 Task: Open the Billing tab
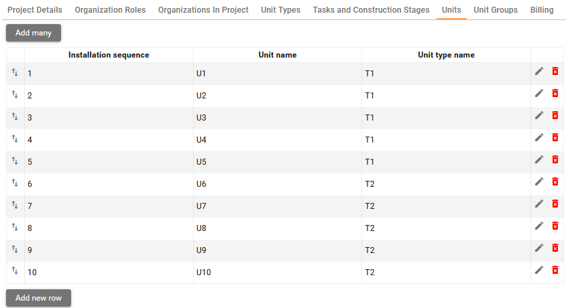(x=542, y=10)
